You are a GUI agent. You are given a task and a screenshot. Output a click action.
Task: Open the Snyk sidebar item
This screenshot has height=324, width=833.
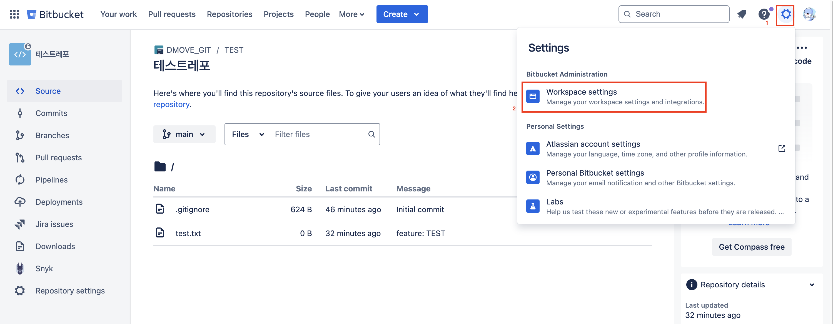click(44, 269)
